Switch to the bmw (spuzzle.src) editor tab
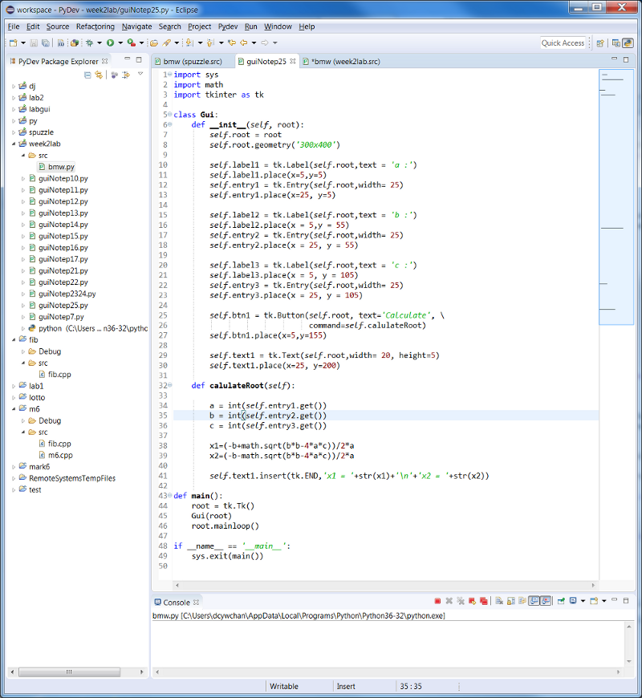 (193, 61)
